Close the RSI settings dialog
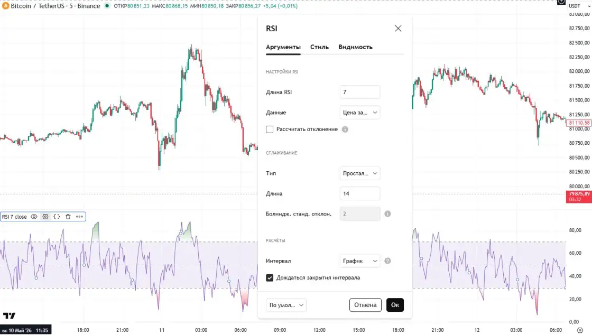 pos(398,29)
